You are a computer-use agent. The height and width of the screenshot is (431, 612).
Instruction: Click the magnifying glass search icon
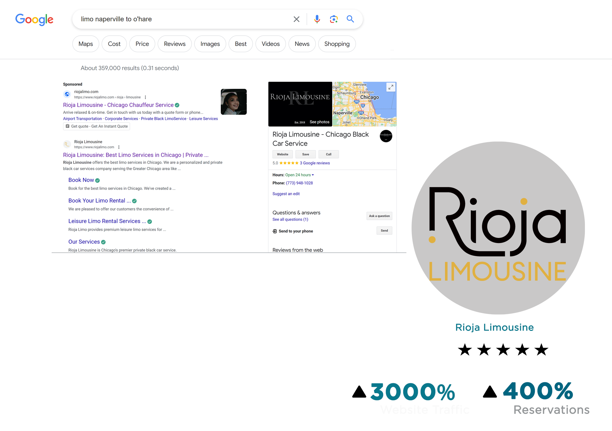(350, 19)
